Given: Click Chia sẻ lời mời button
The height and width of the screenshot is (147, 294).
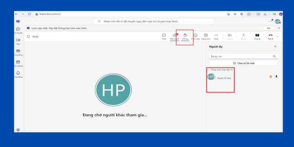Looking at the screenshot, I should pyautogui.click(x=244, y=63).
